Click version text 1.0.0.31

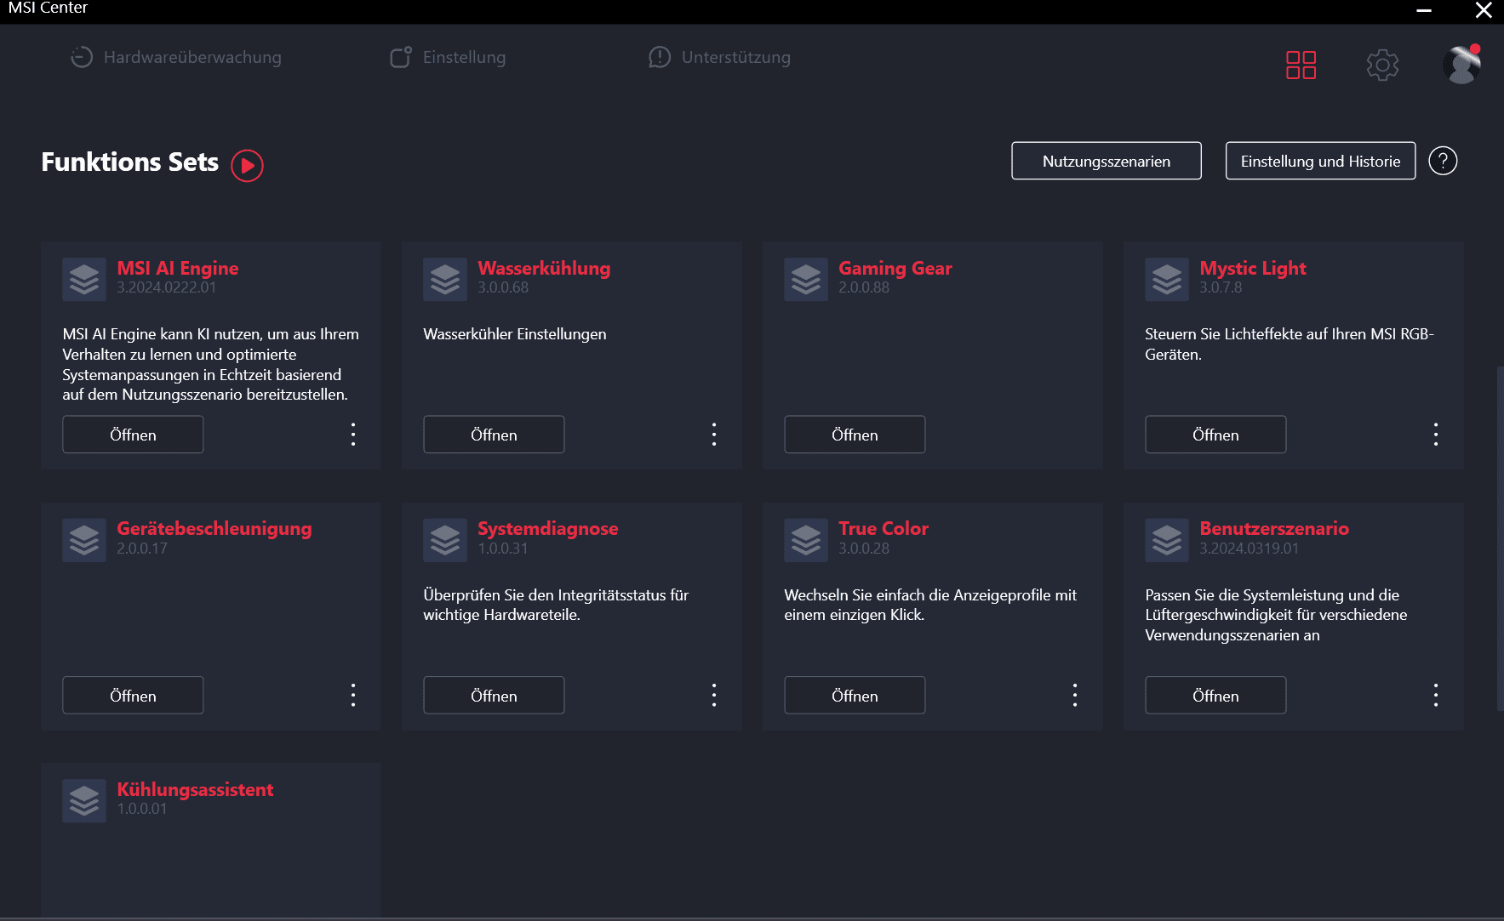click(503, 549)
